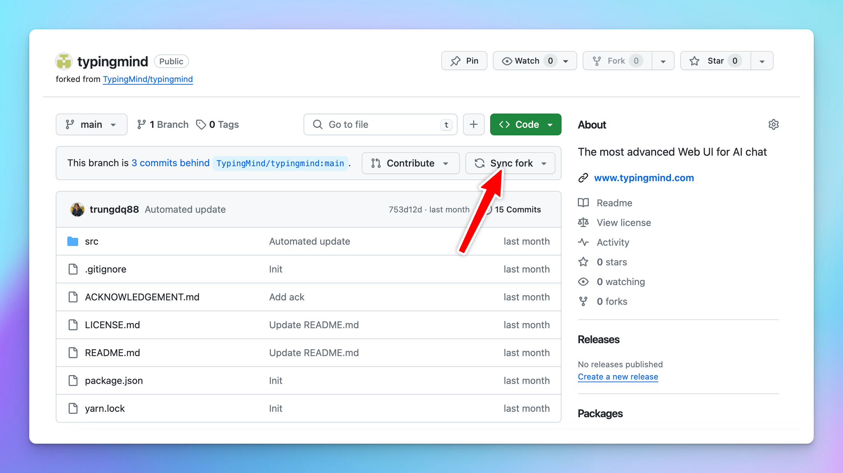
Task: Open the Star lists dropdown arrow
Action: [762, 61]
